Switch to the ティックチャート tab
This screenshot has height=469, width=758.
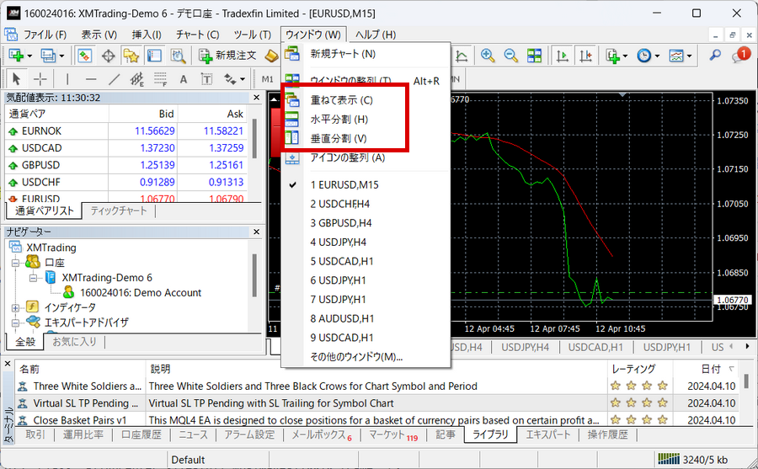(119, 211)
